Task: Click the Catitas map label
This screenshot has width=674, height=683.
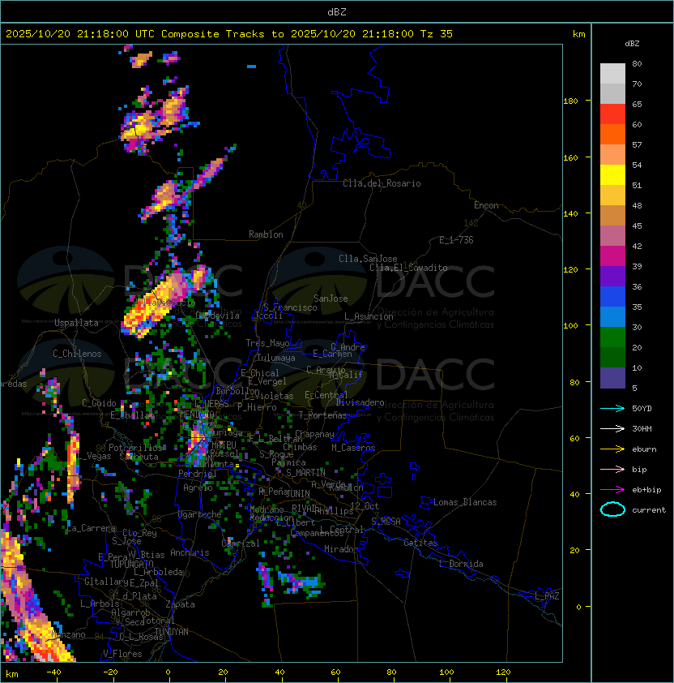Action: pos(420,543)
